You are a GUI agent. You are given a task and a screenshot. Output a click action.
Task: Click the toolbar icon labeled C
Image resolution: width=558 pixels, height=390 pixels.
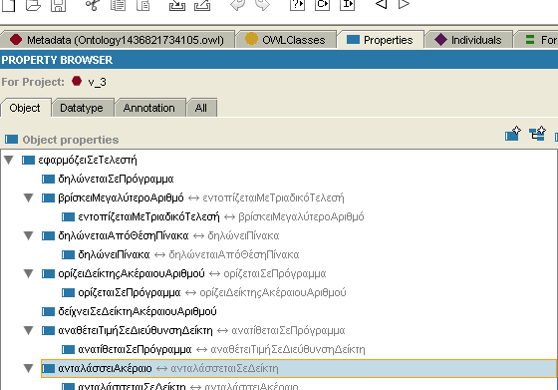(x=322, y=5)
